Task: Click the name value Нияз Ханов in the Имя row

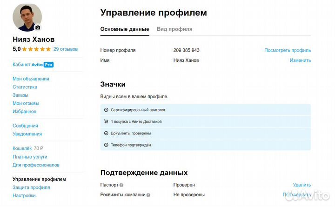Action: click(186, 60)
